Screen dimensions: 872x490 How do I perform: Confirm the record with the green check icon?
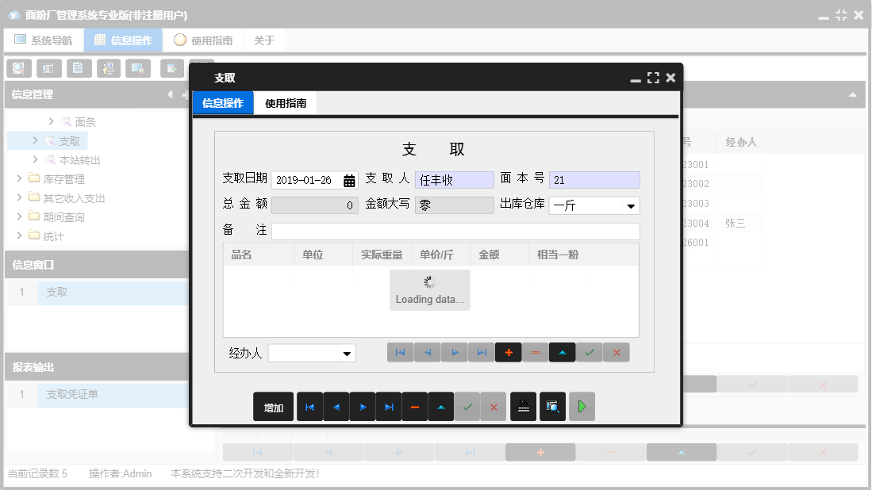590,352
